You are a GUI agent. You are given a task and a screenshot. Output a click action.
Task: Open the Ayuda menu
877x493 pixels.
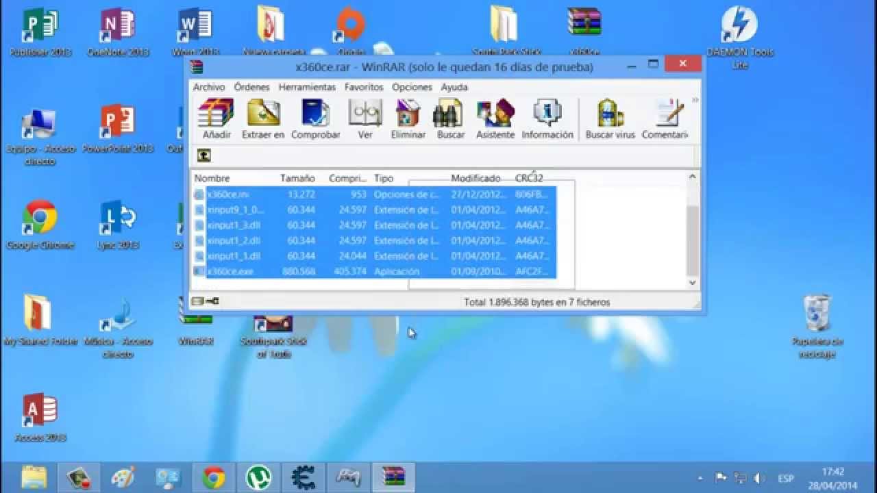(x=454, y=87)
